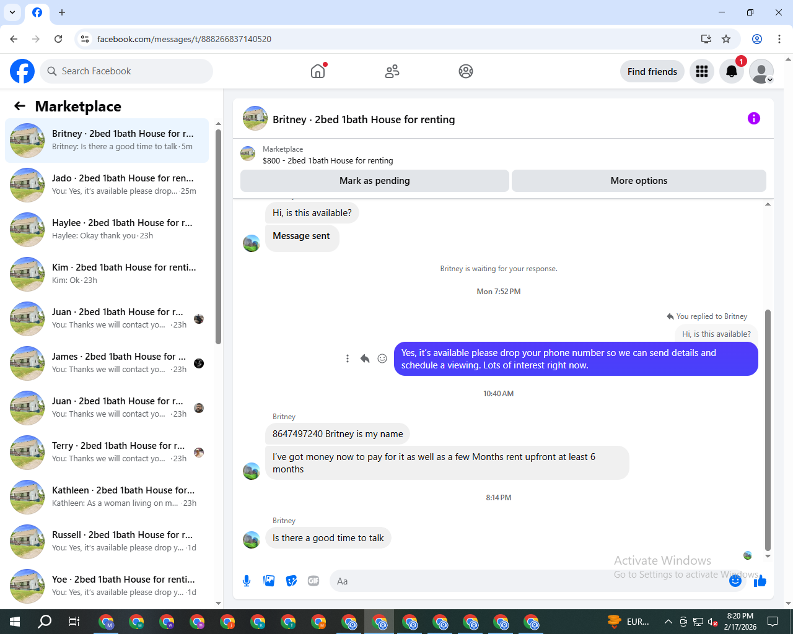Open the Russell conversation

click(107, 542)
